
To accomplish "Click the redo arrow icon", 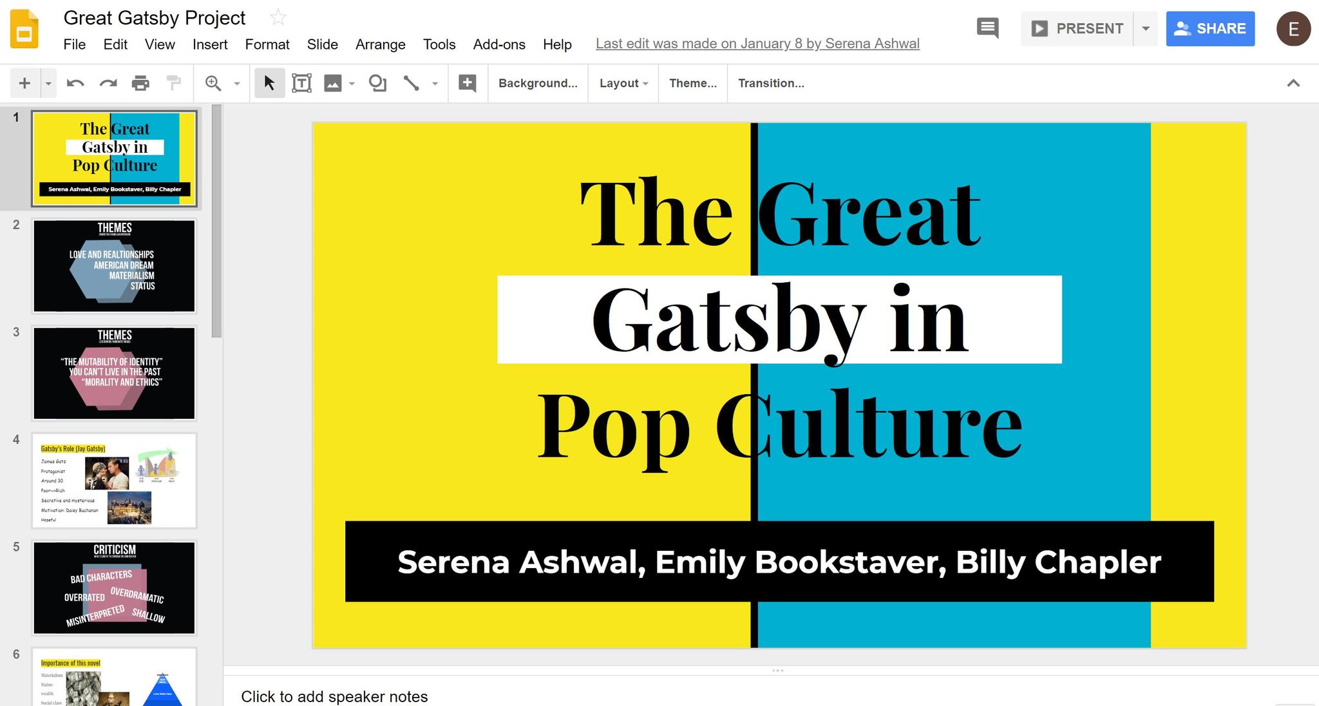I will (x=108, y=83).
